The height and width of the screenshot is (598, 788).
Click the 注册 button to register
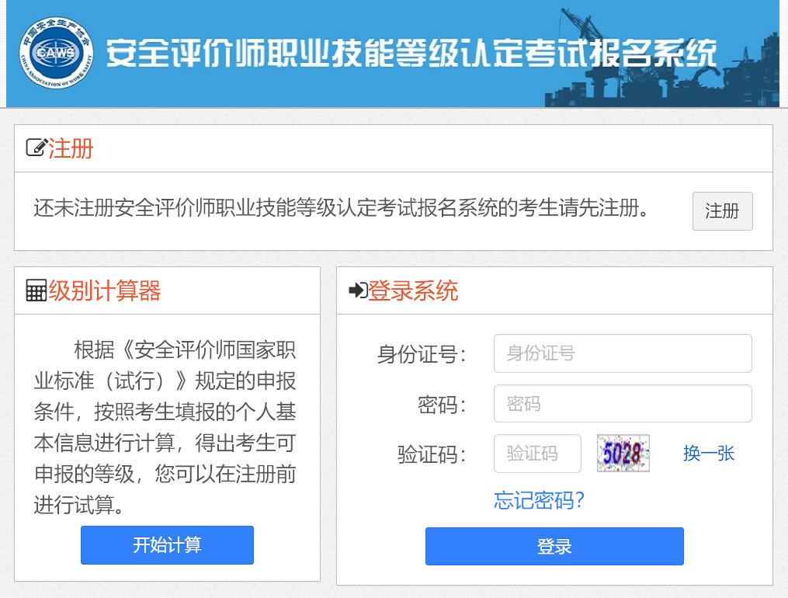click(722, 210)
